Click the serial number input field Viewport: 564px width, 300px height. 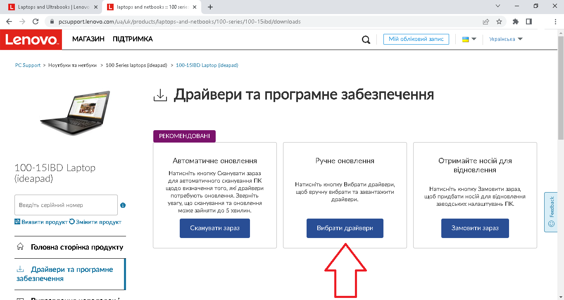66,205
